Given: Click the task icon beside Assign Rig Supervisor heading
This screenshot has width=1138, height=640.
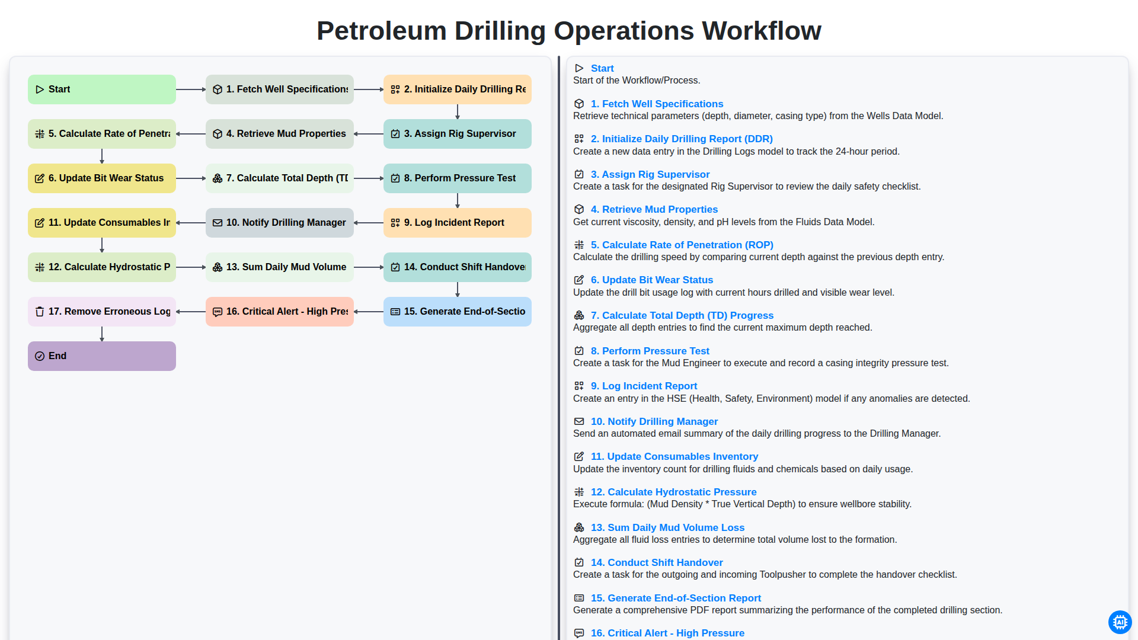Looking at the screenshot, I should pyautogui.click(x=579, y=174).
